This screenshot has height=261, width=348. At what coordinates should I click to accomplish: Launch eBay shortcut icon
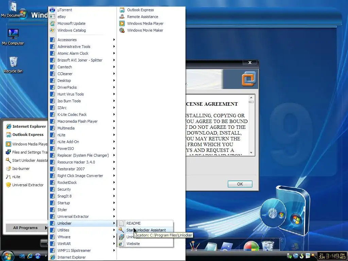pyautogui.click(x=52, y=17)
